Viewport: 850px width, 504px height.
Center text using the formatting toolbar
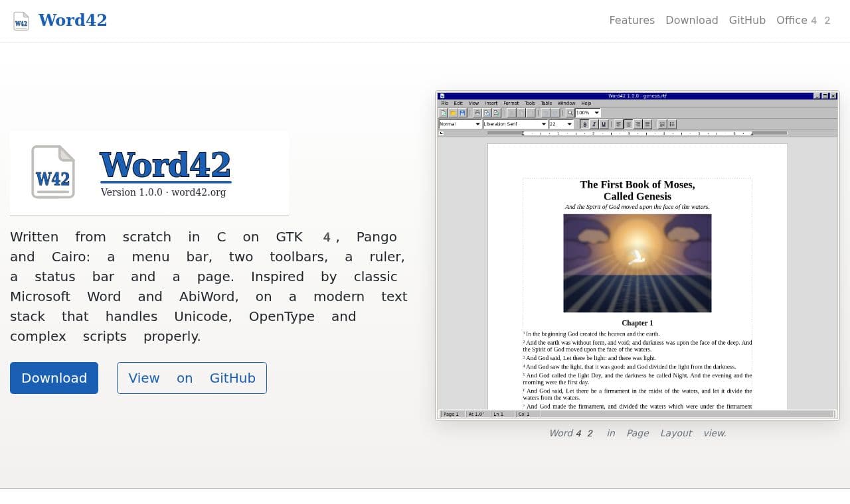(x=628, y=124)
